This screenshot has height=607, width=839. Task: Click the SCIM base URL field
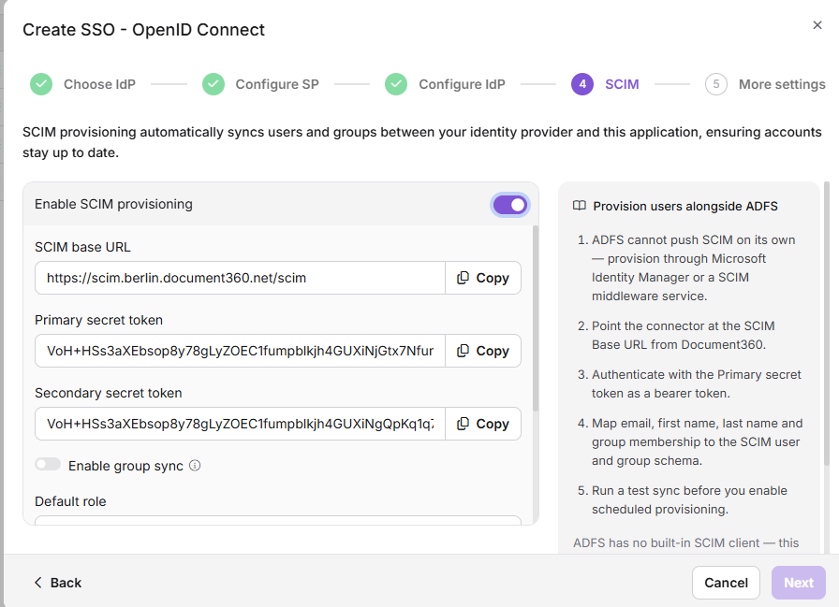[x=240, y=278]
